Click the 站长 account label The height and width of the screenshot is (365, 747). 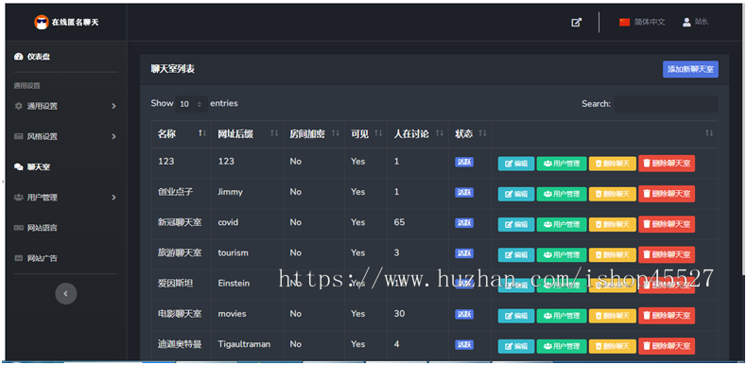(702, 22)
